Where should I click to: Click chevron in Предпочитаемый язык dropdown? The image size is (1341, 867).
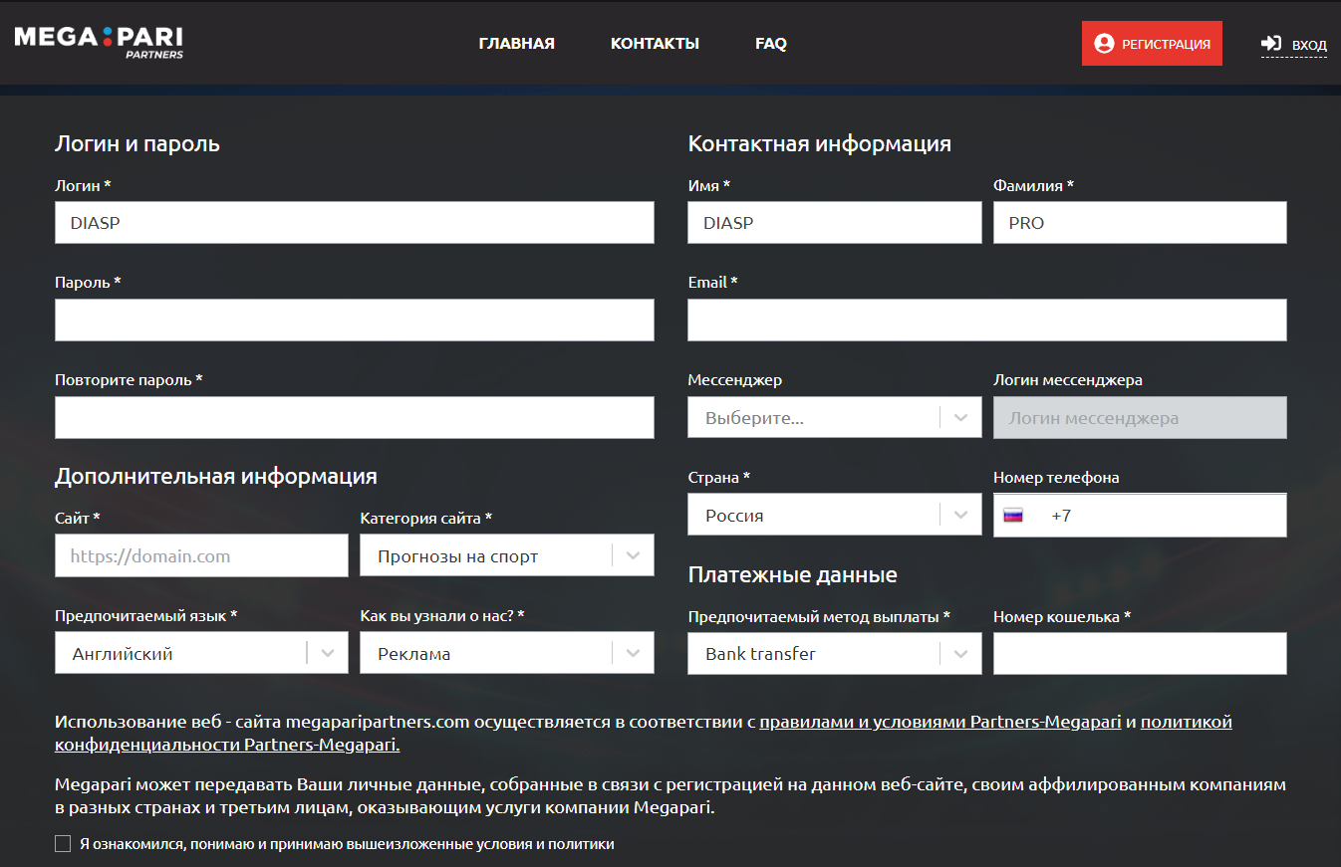click(327, 654)
